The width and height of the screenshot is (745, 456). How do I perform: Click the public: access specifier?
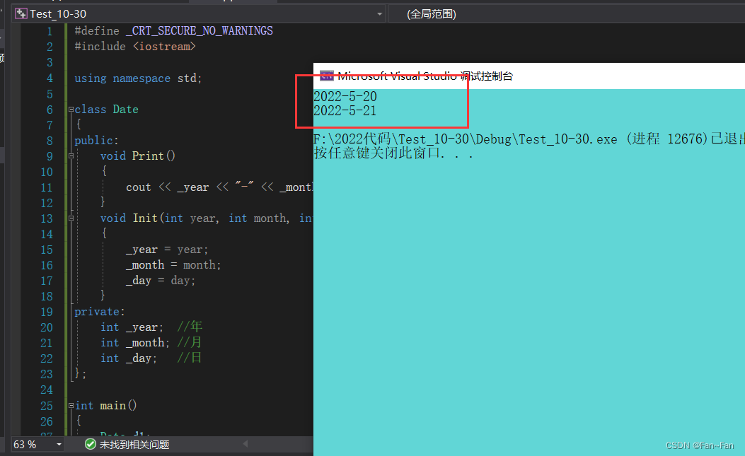point(96,141)
